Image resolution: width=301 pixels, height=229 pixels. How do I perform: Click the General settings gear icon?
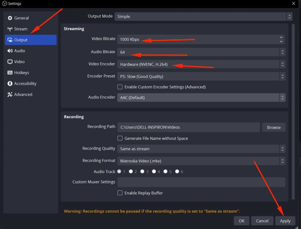click(x=10, y=18)
